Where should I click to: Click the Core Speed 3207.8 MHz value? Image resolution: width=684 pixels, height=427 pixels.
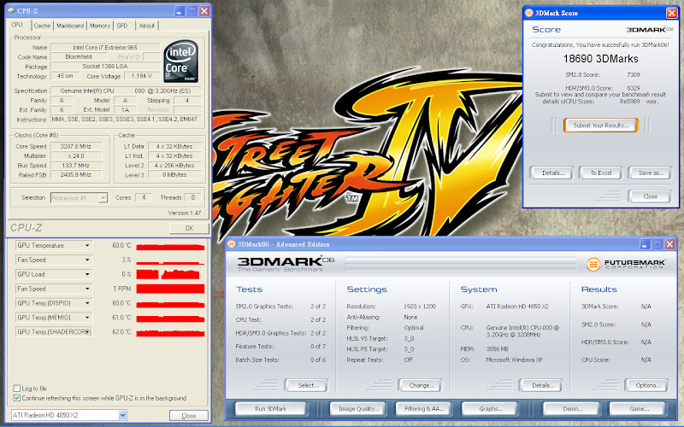(76, 146)
